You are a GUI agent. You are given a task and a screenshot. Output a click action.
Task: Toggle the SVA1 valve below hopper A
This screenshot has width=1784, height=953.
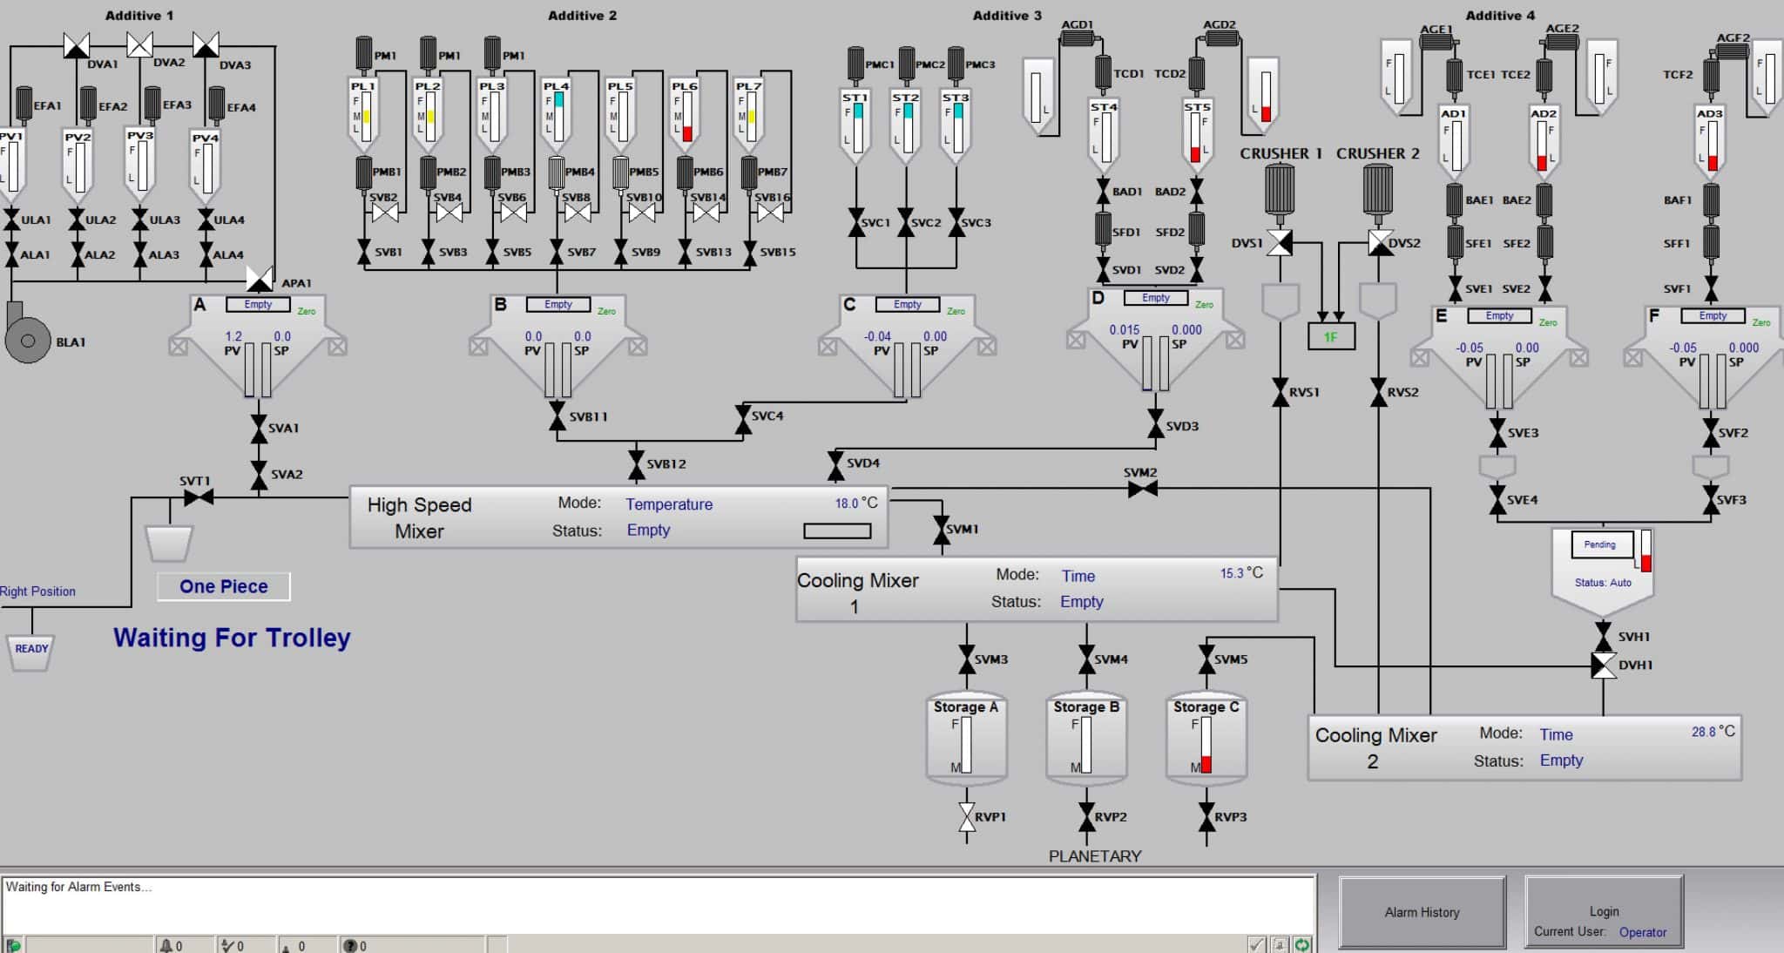[259, 427]
